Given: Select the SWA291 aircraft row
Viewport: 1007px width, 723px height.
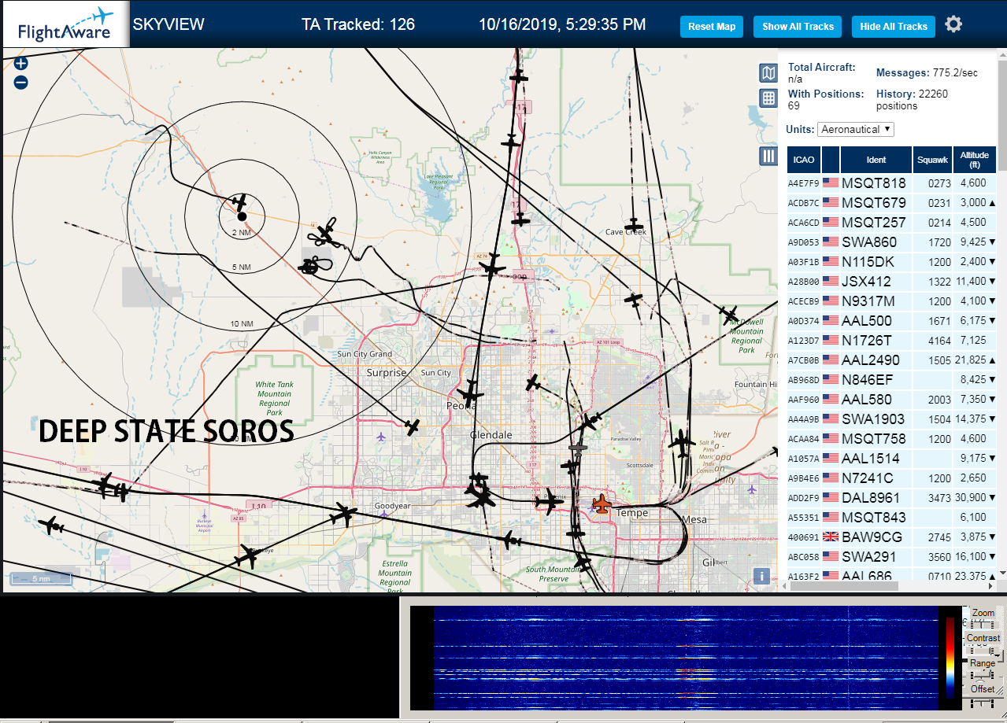Looking at the screenshot, I should 891,556.
